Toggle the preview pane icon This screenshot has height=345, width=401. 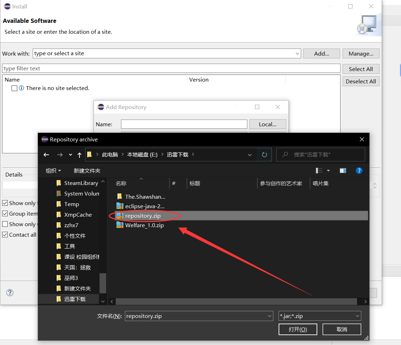click(343, 171)
